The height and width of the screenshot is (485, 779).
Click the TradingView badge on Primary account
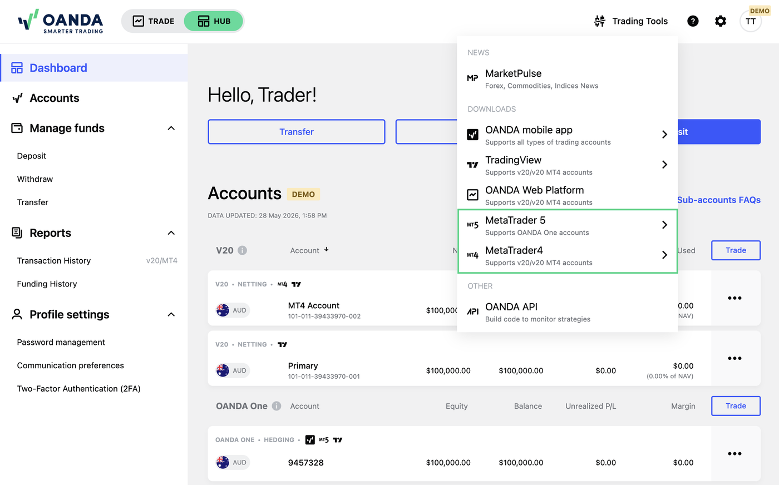point(282,345)
